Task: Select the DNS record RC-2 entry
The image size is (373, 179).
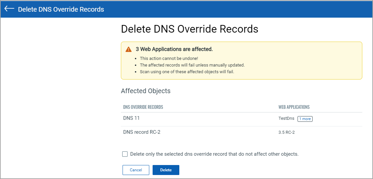Action: point(142,132)
